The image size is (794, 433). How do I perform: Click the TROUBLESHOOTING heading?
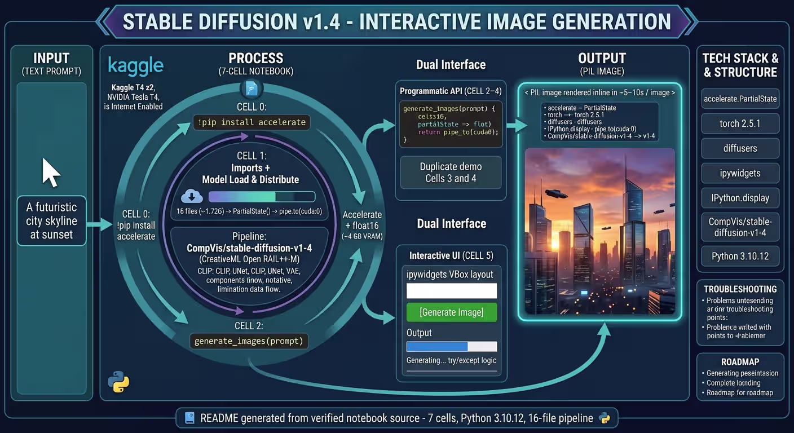click(740, 289)
